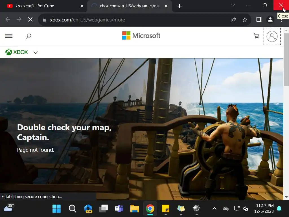Open the Windows Start menu

[56, 209]
